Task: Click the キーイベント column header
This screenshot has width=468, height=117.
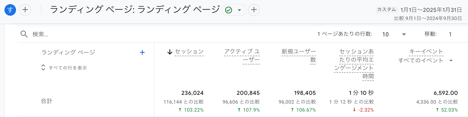Action: 426,52
